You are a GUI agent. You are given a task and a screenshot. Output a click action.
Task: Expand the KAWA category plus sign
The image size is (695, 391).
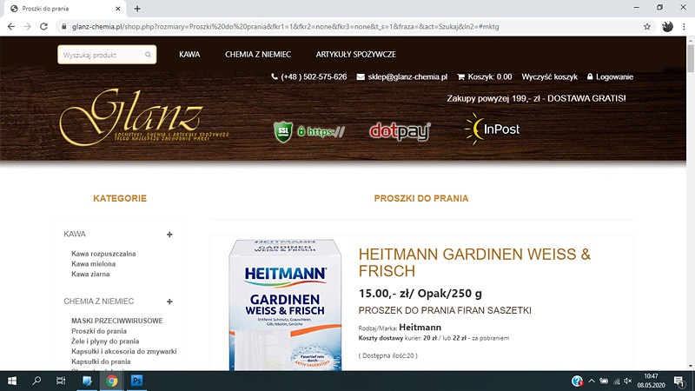tap(169, 234)
